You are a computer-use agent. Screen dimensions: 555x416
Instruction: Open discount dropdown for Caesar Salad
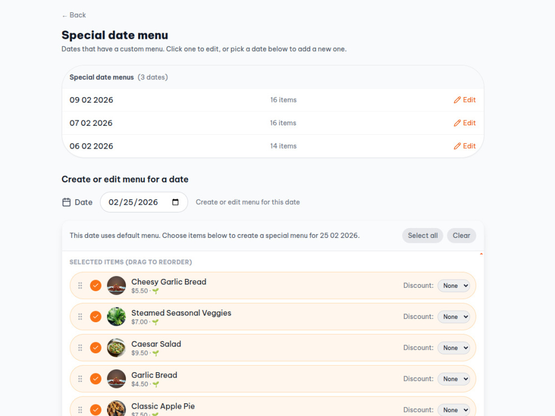(x=454, y=348)
